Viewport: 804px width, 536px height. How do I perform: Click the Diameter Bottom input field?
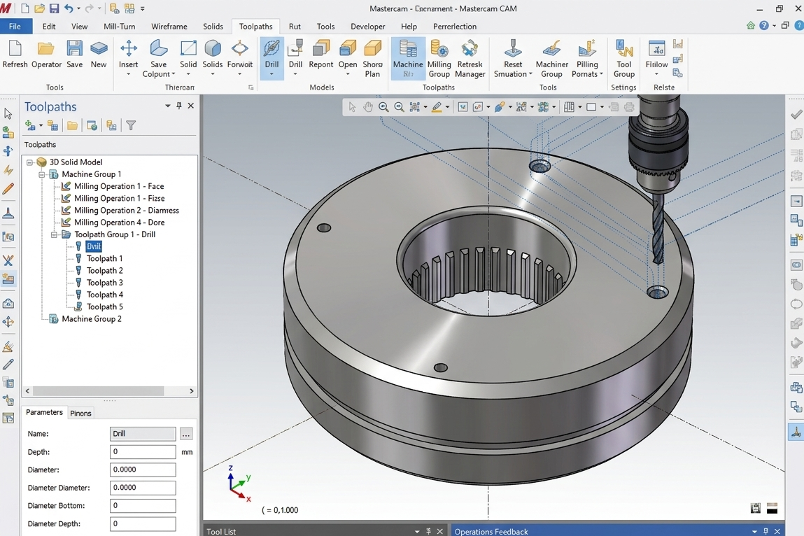(143, 506)
